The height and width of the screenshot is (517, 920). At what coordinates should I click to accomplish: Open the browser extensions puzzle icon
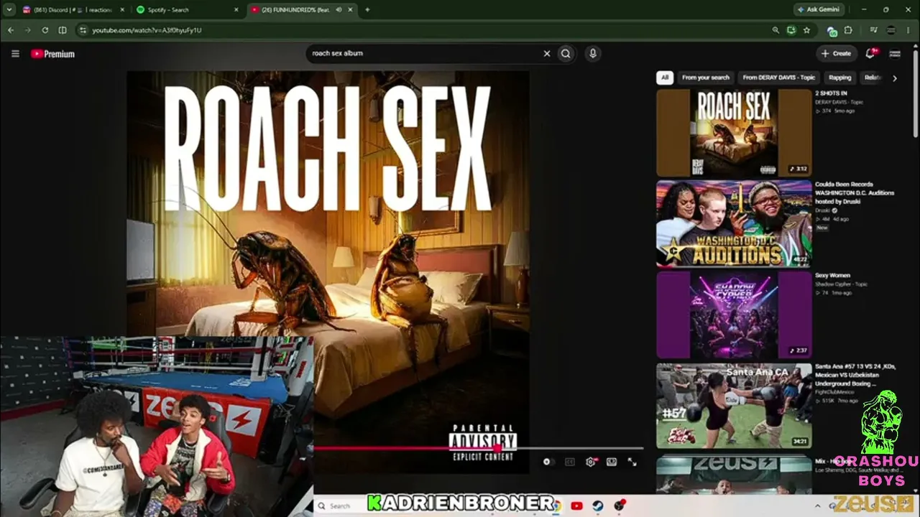coord(848,30)
